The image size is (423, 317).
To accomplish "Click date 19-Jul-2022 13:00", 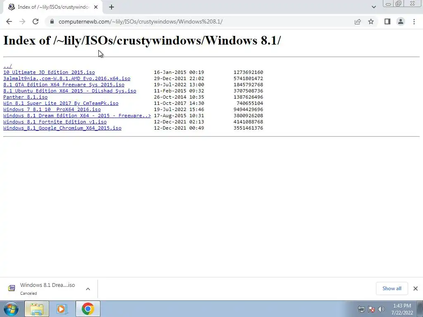I will click(x=179, y=85).
